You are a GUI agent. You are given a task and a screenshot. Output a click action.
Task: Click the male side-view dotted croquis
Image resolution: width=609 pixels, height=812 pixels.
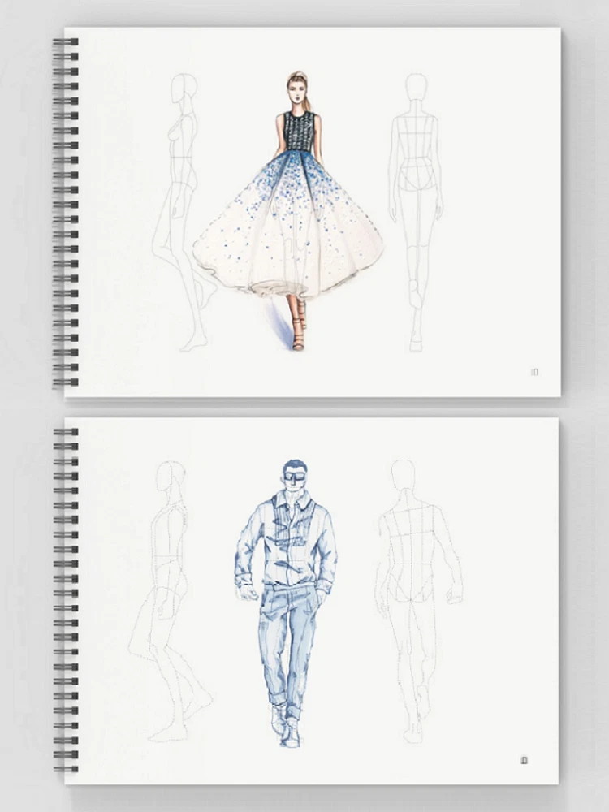[x=170, y=601]
